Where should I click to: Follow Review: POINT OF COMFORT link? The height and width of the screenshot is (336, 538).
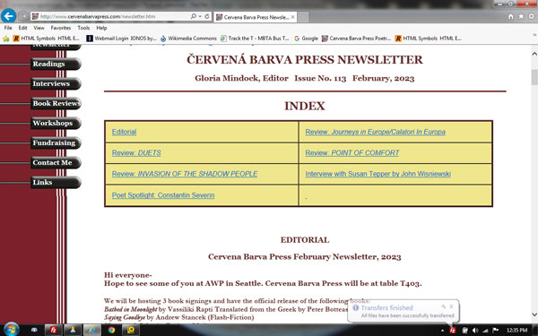tap(352, 153)
